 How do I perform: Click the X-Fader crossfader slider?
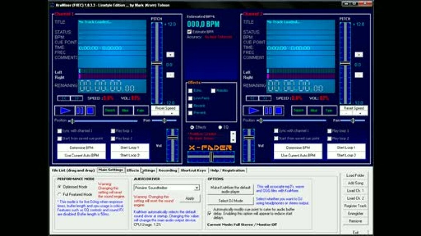point(211,157)
